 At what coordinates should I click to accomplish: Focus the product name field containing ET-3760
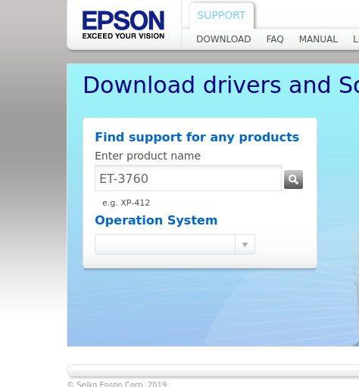pos(188,178)
